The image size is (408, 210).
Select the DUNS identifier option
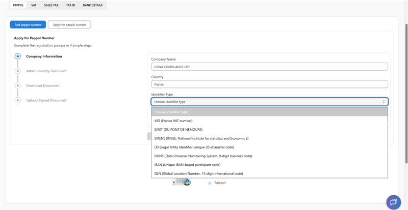pos(203,156)
